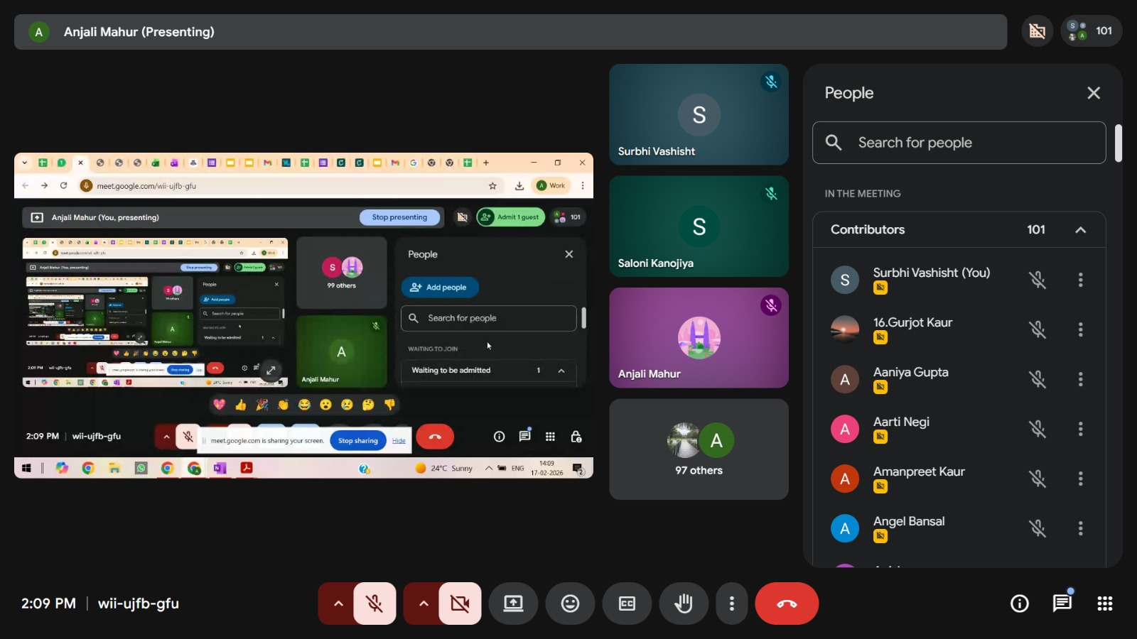1137x639 pixels.
Task: Open more options for Aaniya Gupta
Action: [1080, 379]
